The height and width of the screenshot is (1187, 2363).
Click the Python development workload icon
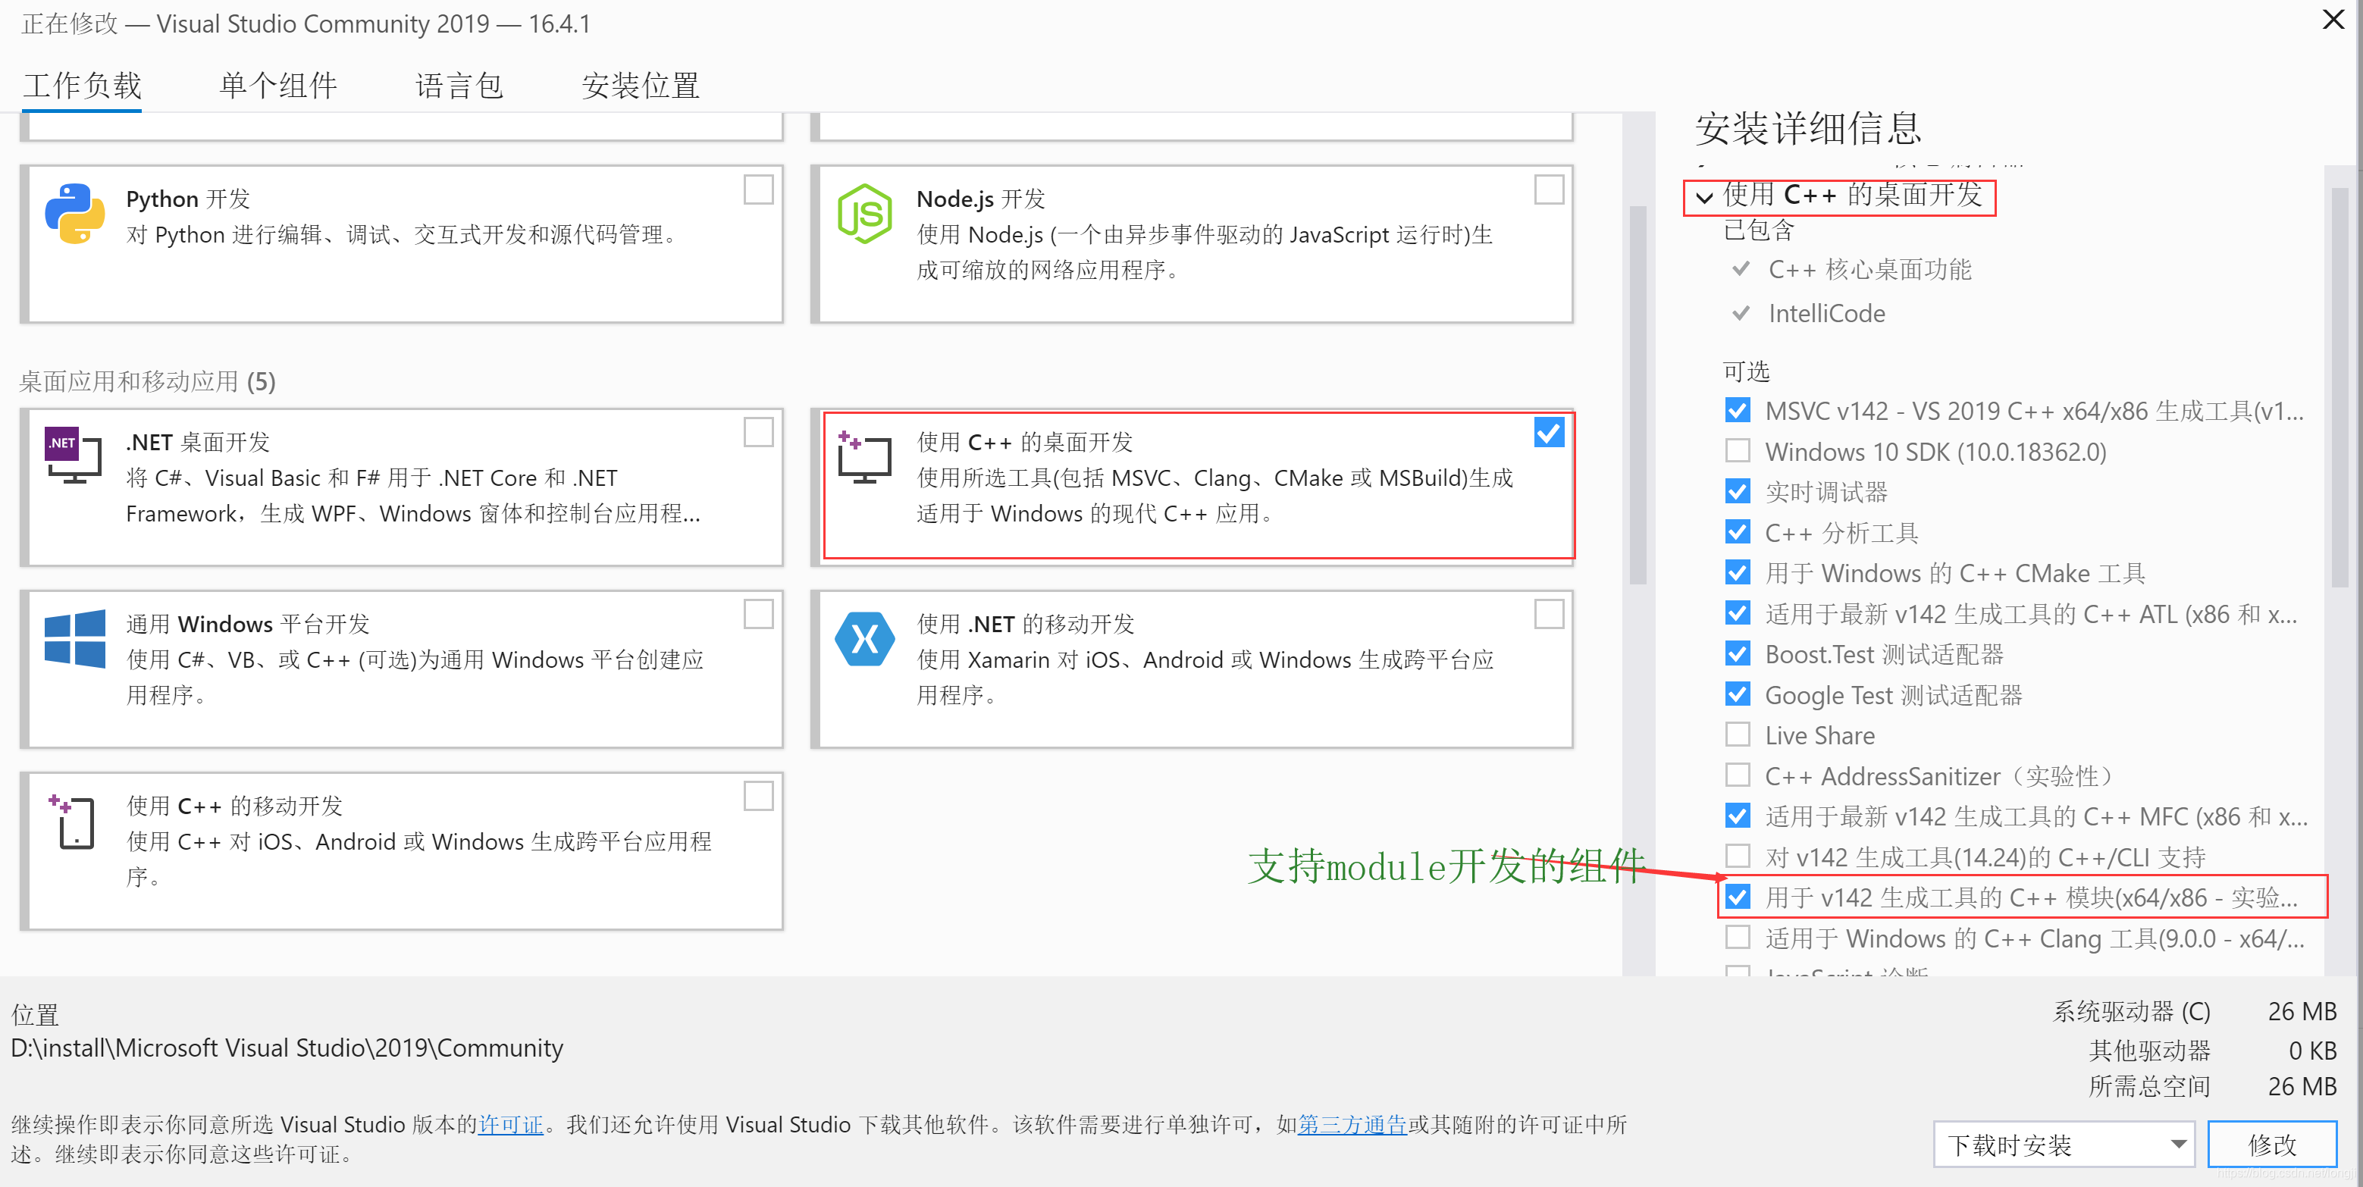tap(74, 214)
